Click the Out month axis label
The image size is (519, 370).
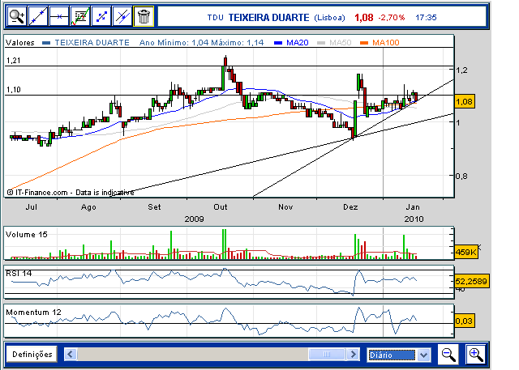221,206
